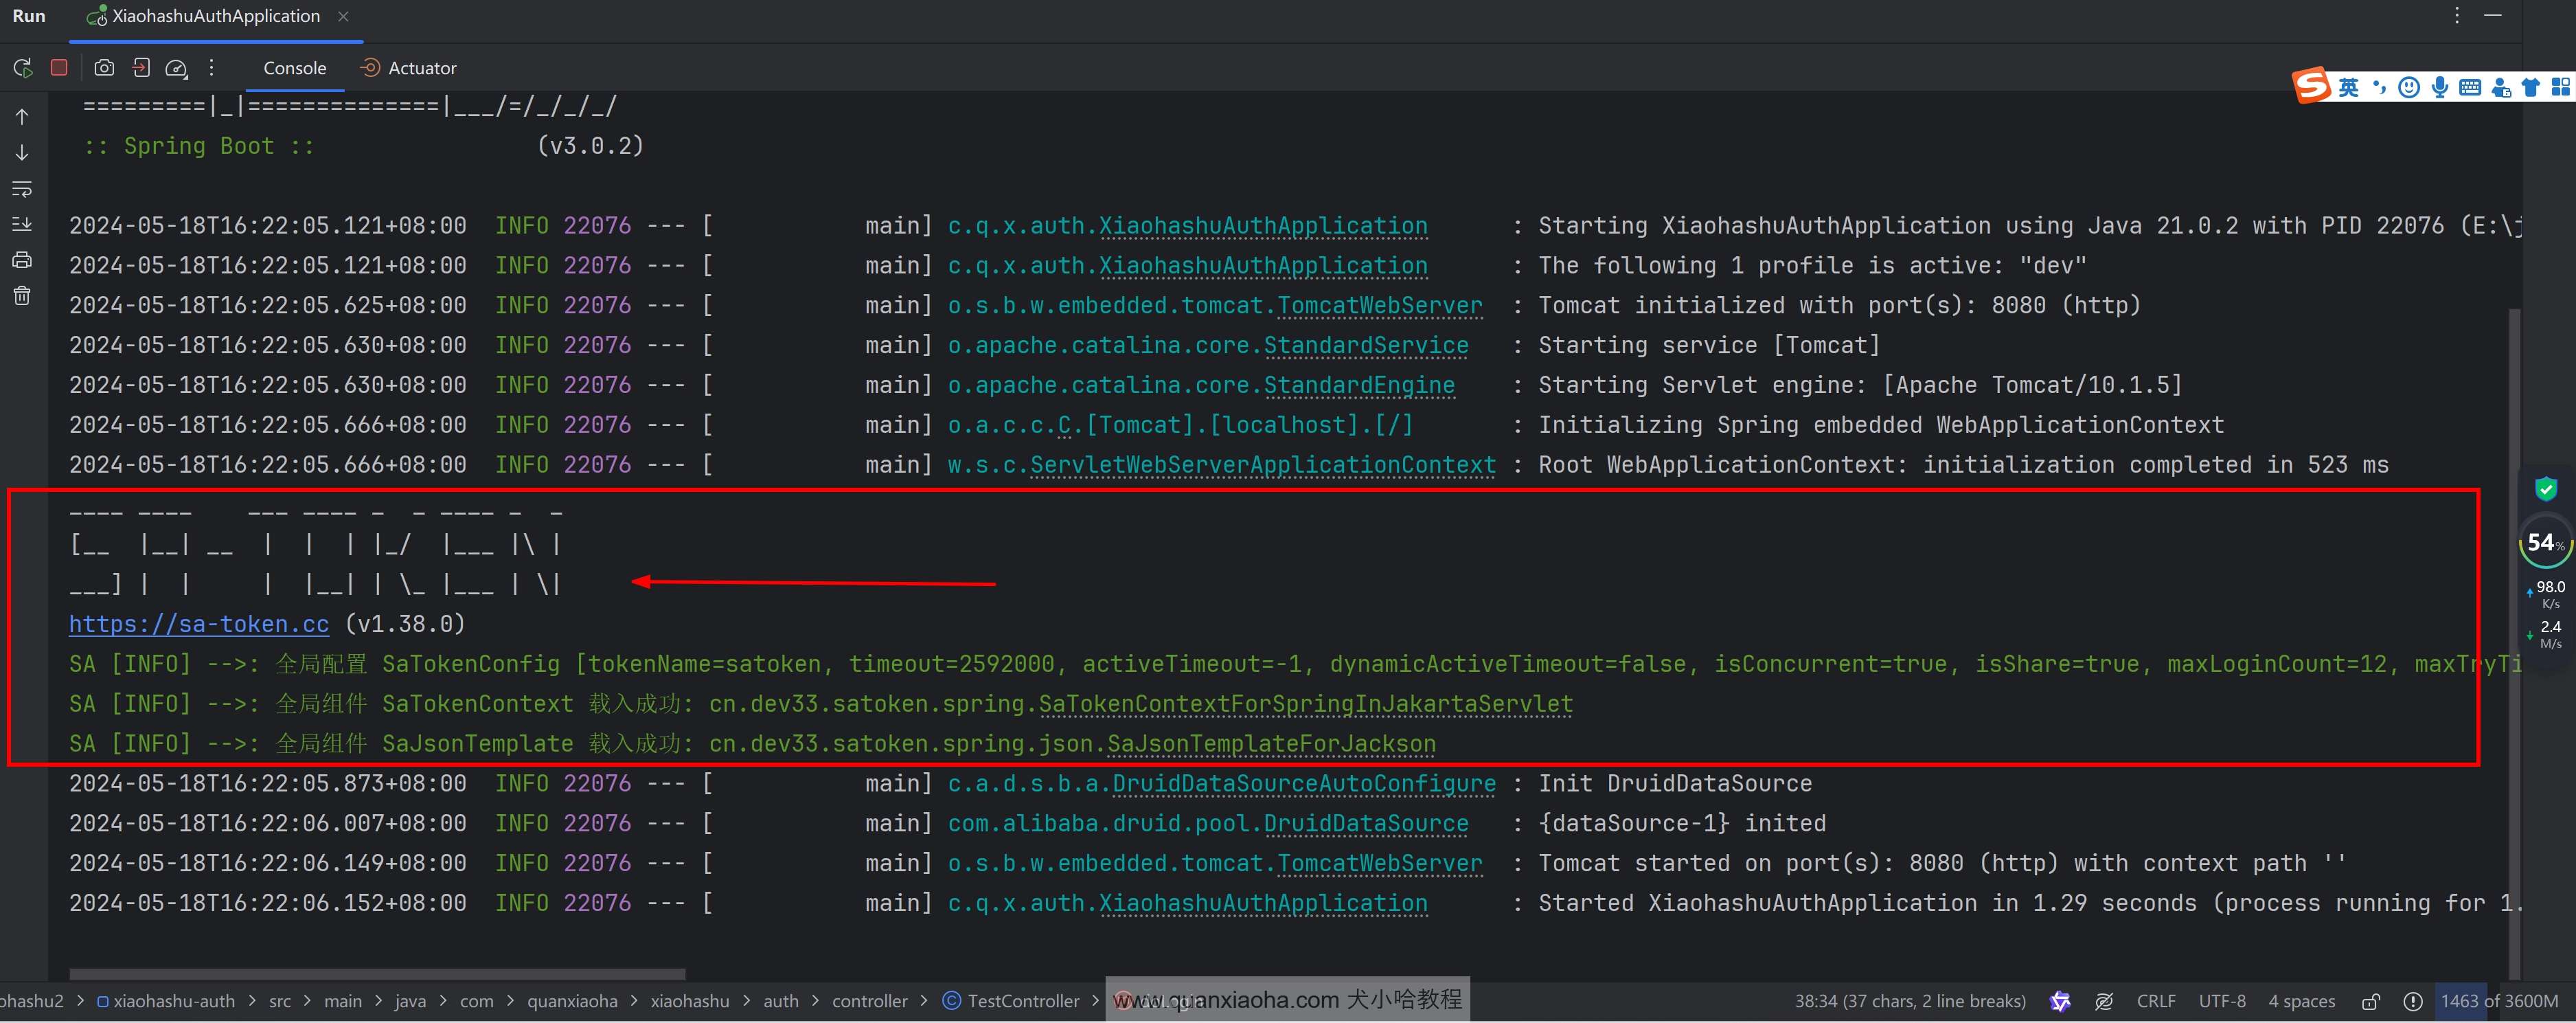
Task: Clear all console output with trash icon
Action: (x=22, y=296)
